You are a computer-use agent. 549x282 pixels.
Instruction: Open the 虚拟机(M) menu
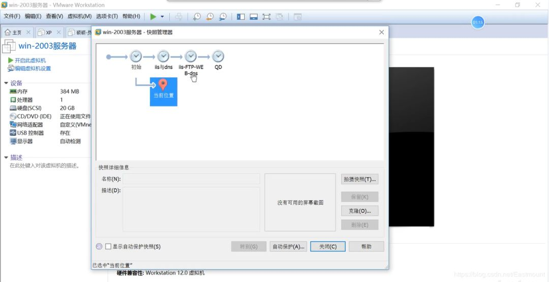tap(79, 16)
